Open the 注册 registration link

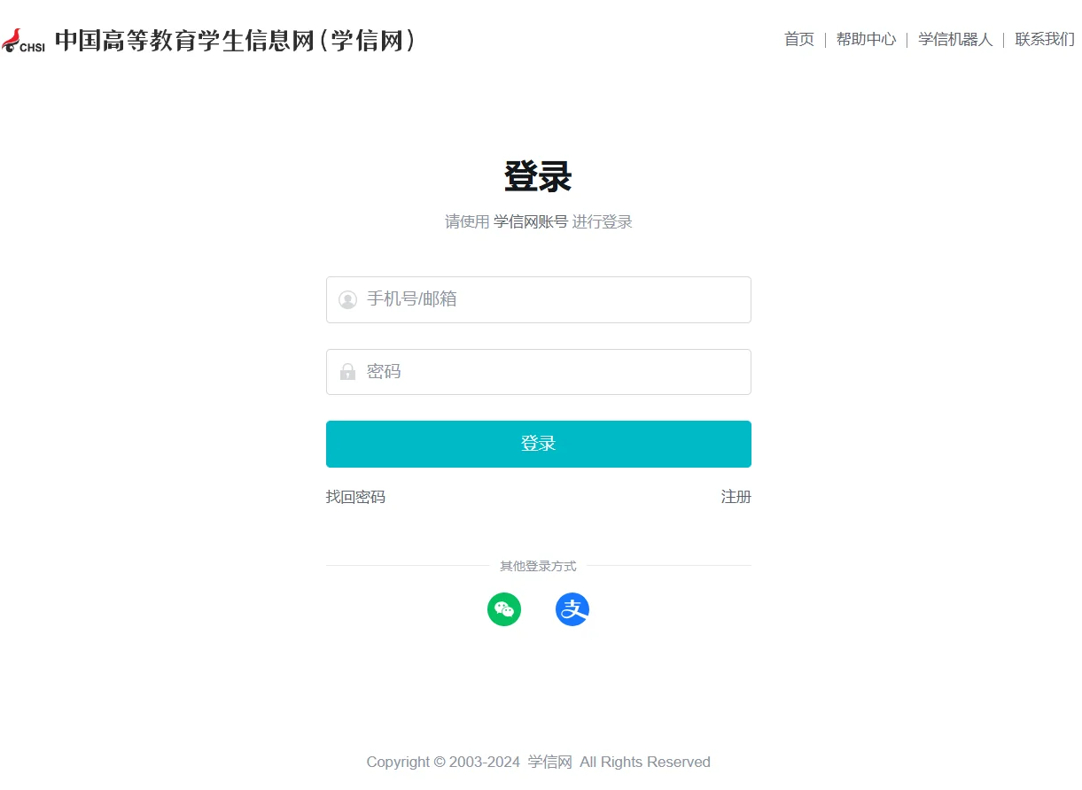pos(736,497)
